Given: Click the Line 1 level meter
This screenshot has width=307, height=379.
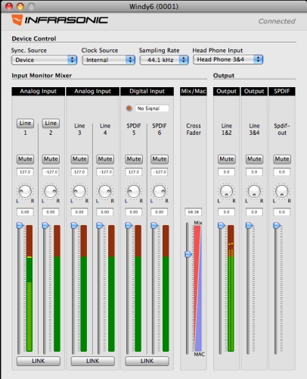Looking at the screenshot, I should coord(29,288).
